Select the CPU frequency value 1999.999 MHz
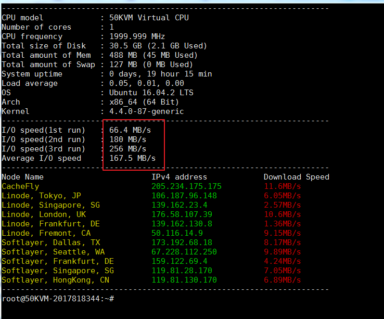384x319 pixels. pyautogui.click(x=137, y=36)
